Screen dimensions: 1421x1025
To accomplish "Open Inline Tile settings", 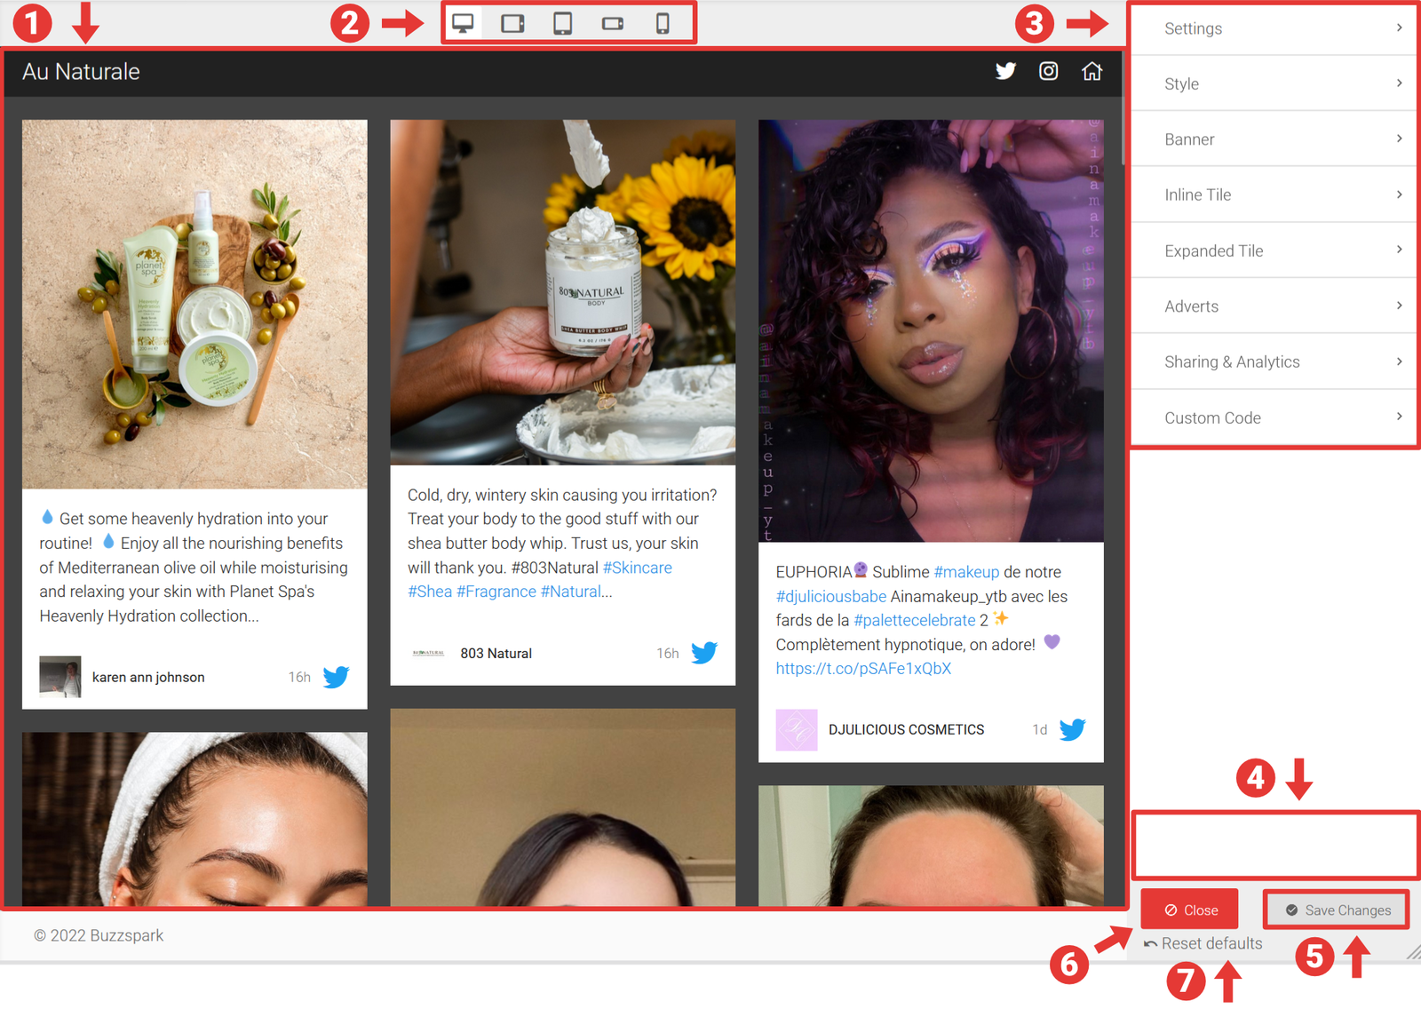I will pyautogui.click(x=1274, y=195).
